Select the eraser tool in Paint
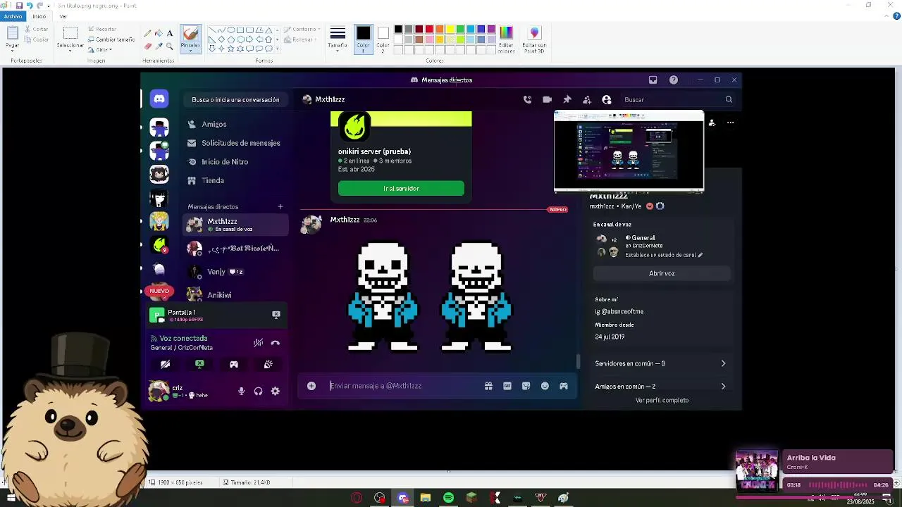The image size is (902, 507). pyautogui.click(x=147, y=46)
